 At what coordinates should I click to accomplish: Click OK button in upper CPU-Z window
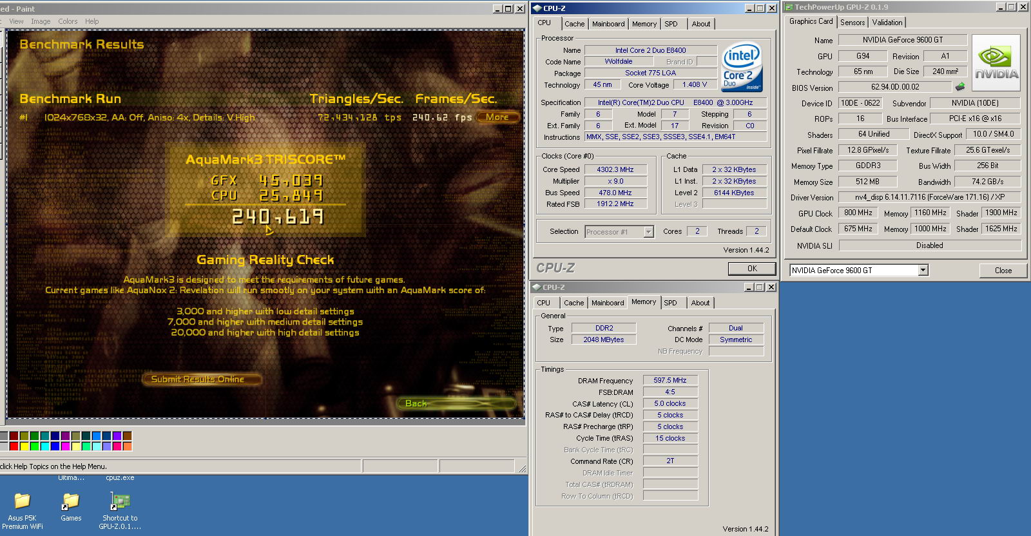click(x=752, y=269)
